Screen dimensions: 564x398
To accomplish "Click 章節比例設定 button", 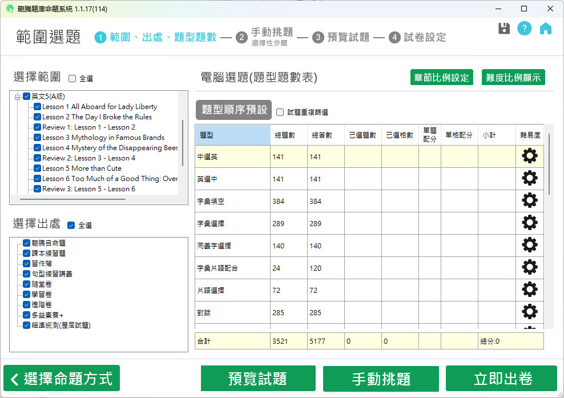I will [x=441, y=77].
